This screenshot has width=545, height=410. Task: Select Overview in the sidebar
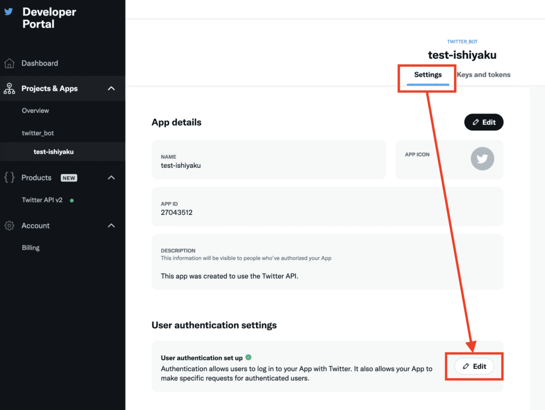[35, 111]
